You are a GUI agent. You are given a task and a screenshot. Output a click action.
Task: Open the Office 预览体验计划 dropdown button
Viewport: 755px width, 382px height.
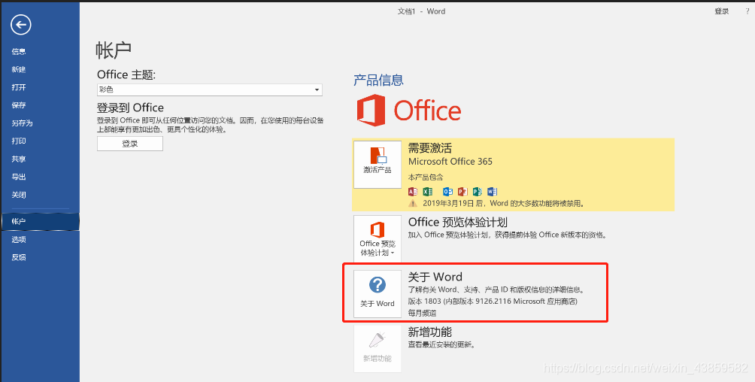click(x=377, y=238)
